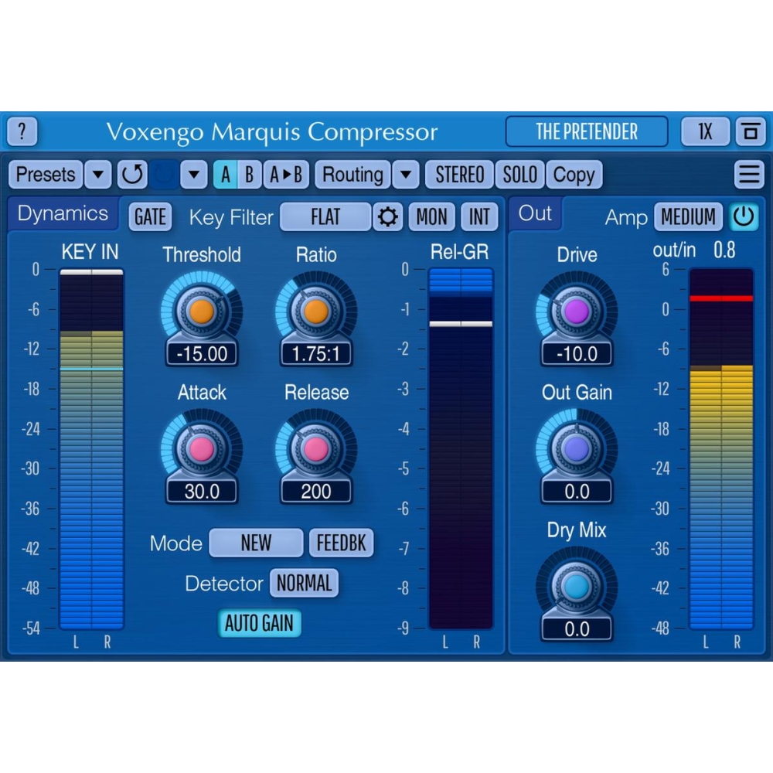Open the help question mark button
Screen dimensions: 773x773
point(22,131)
